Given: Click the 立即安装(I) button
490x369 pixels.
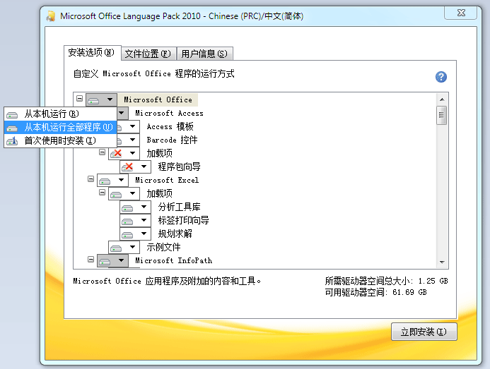Looking at the screenshot, I should 424,332.
